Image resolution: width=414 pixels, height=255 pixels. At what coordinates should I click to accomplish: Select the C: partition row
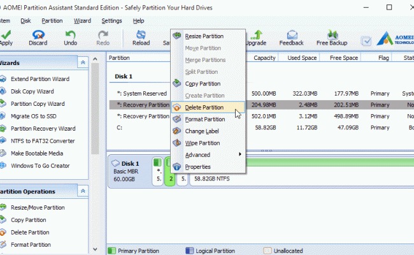262,127
